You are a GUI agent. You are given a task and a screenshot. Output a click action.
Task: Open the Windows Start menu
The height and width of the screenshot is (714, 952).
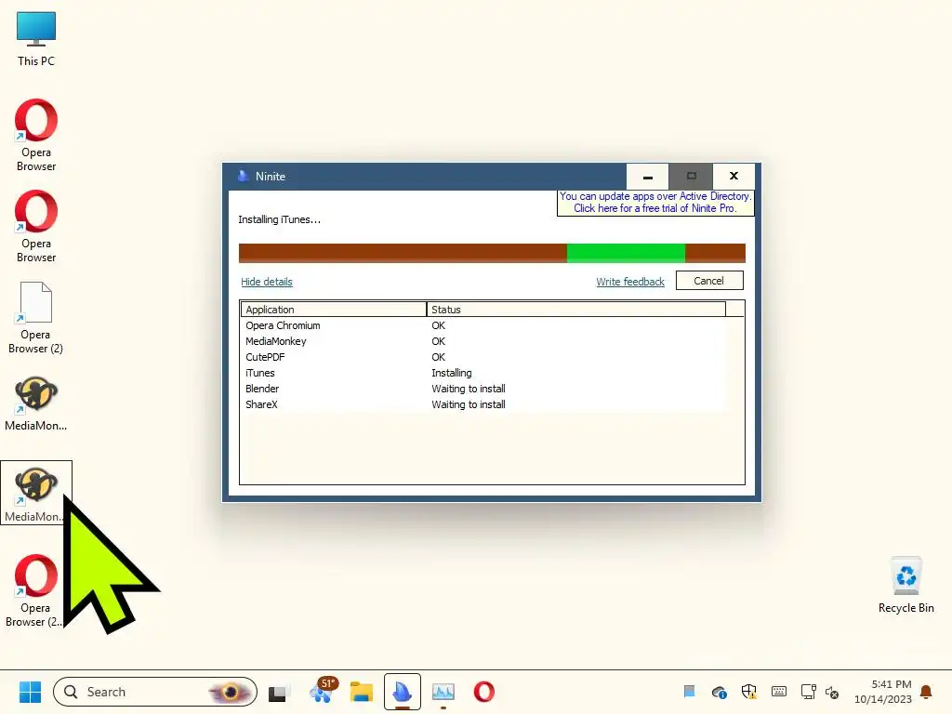30,692
